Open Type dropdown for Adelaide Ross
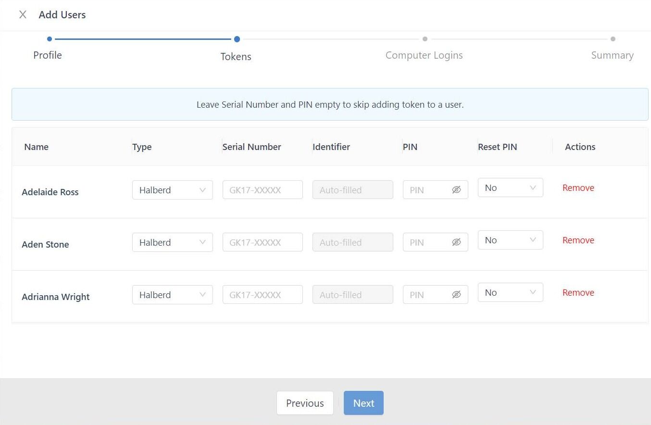 173,190
